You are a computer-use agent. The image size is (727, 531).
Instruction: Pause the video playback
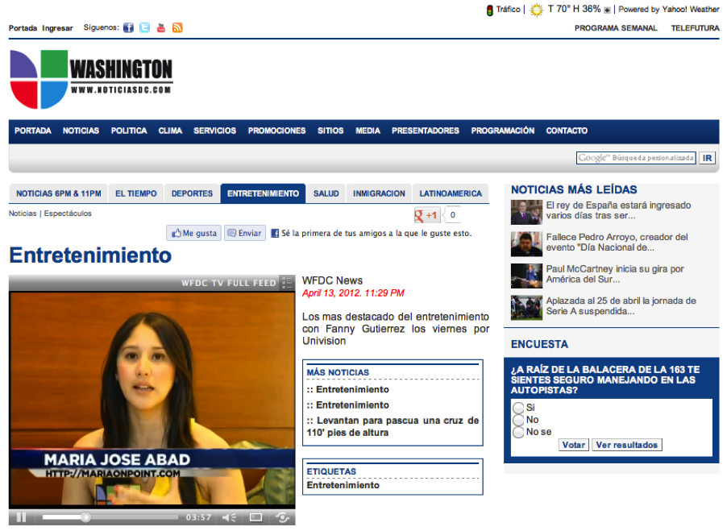[21, 516]
